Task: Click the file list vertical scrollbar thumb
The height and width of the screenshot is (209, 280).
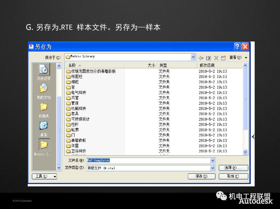Action: (245, 99)
